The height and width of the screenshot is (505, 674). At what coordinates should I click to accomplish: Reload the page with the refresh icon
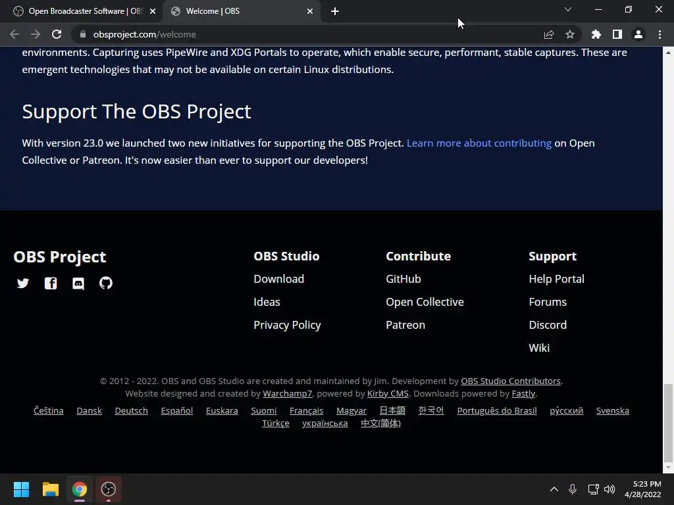tap(57, 34)
